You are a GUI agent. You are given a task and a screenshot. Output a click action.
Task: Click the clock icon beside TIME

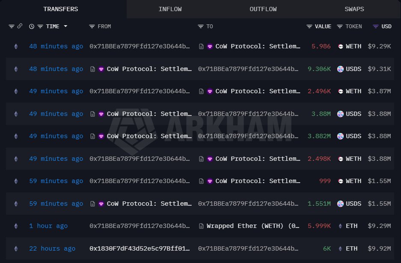point(32,27)
